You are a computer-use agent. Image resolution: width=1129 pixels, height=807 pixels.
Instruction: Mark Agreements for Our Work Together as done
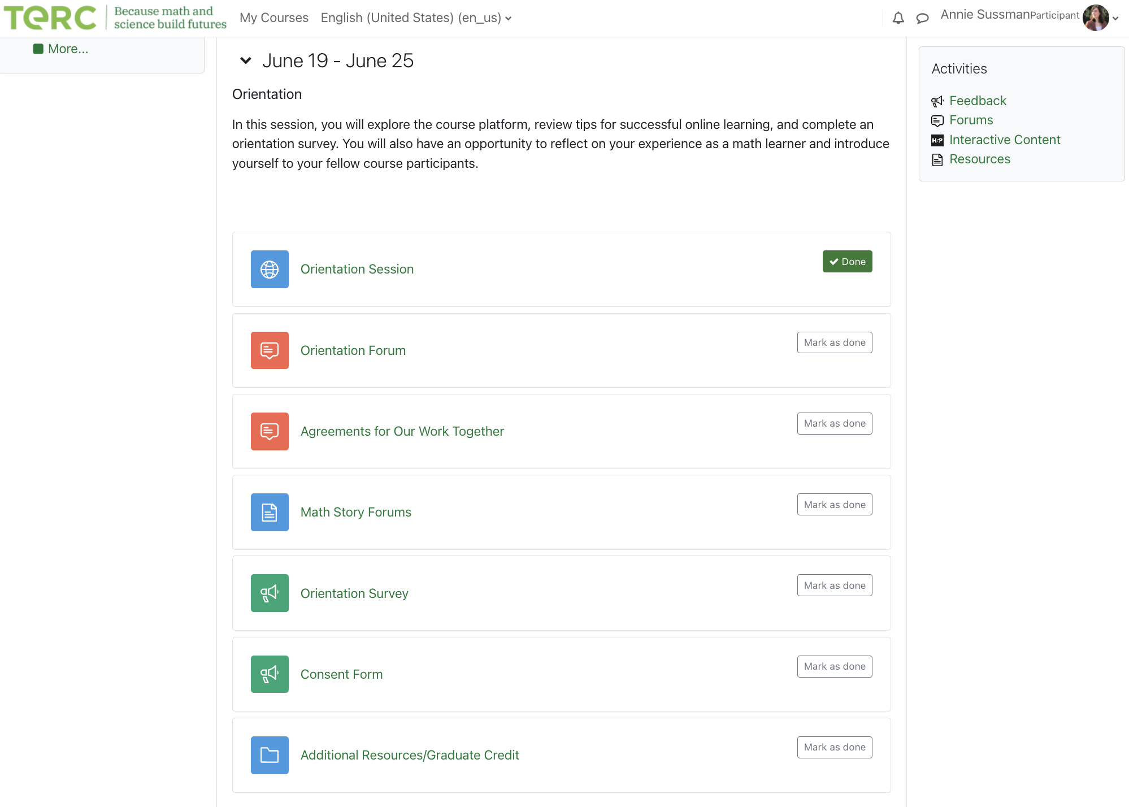pos(835,423)
